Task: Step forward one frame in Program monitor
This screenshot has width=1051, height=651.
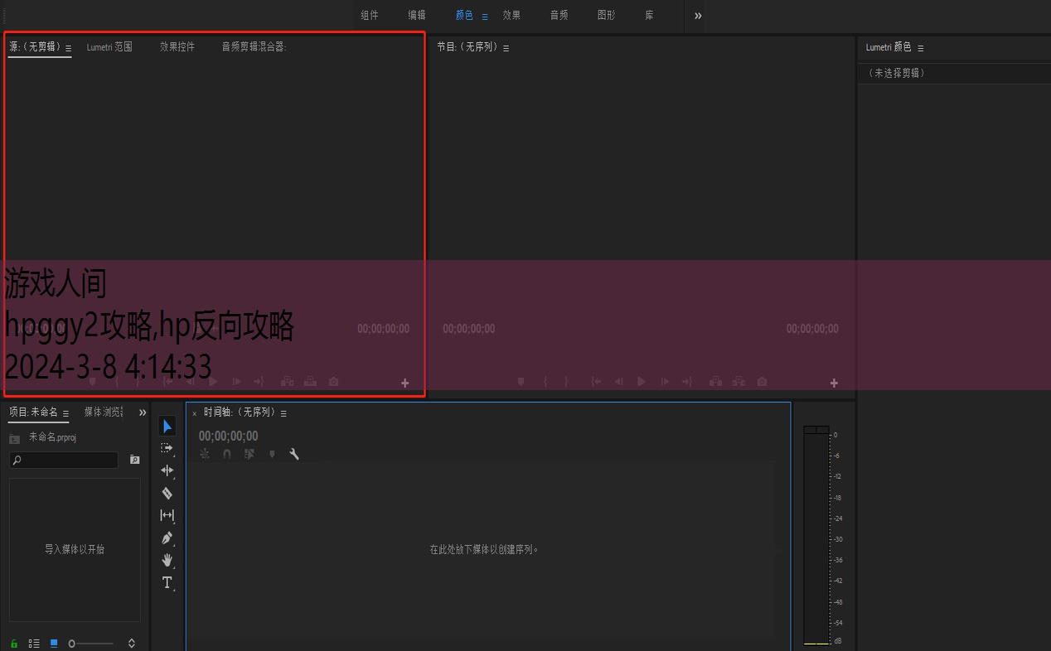Action: click(665, 382)
